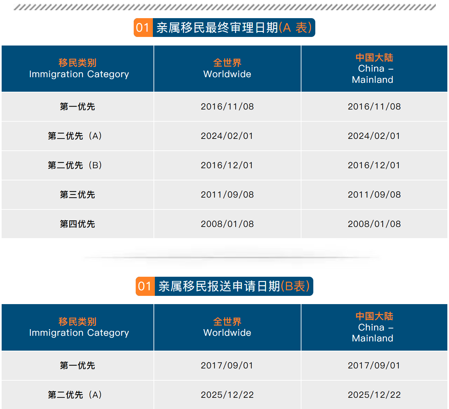Click Worldwide date 2024/02/01 in Table A
The height and width of the screenshot is (409, 449).
tap(227, 136)
